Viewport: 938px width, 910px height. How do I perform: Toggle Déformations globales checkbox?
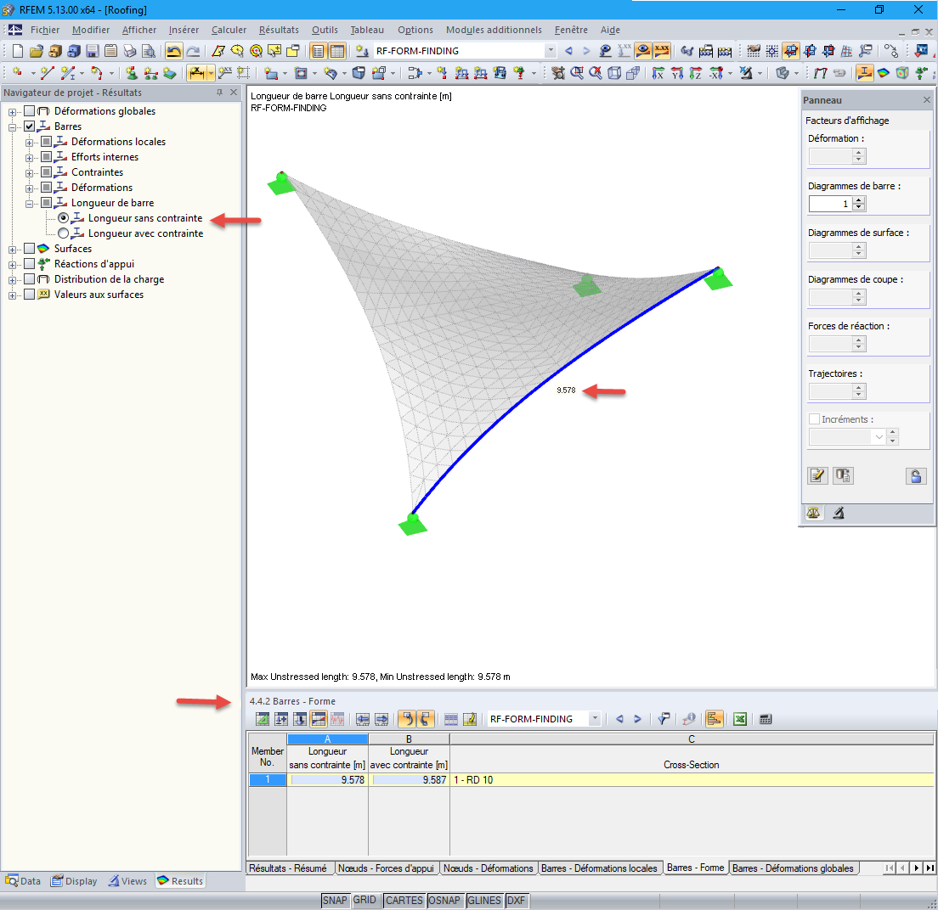point(29,111)
